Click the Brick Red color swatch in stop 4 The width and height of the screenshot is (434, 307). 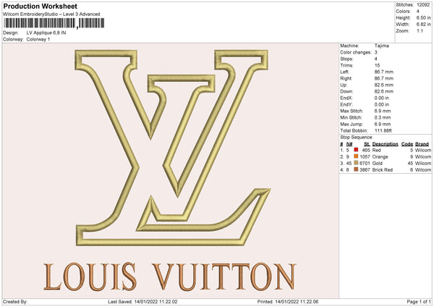(x=356, y=169)
